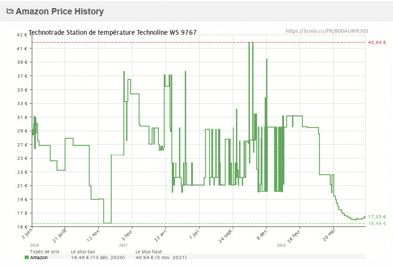Screen dimensions: 393x269
Task: Click the 41 € y-axis label
Action: (x=22, y=48)
